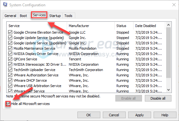This screenshot has width=179, height=121.
Task: Click 'Running' status of QPCore Service
Action: [122, 59]
